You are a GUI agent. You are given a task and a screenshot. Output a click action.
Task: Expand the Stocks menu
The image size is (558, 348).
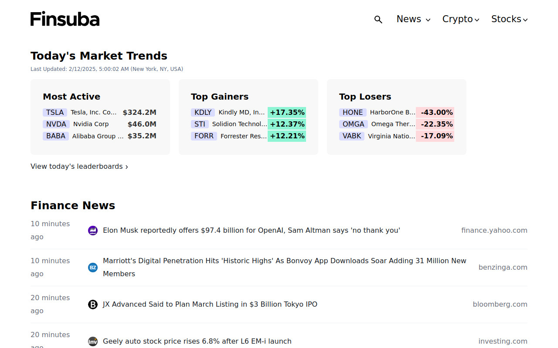pyautogui.click(x=509, y=19)
